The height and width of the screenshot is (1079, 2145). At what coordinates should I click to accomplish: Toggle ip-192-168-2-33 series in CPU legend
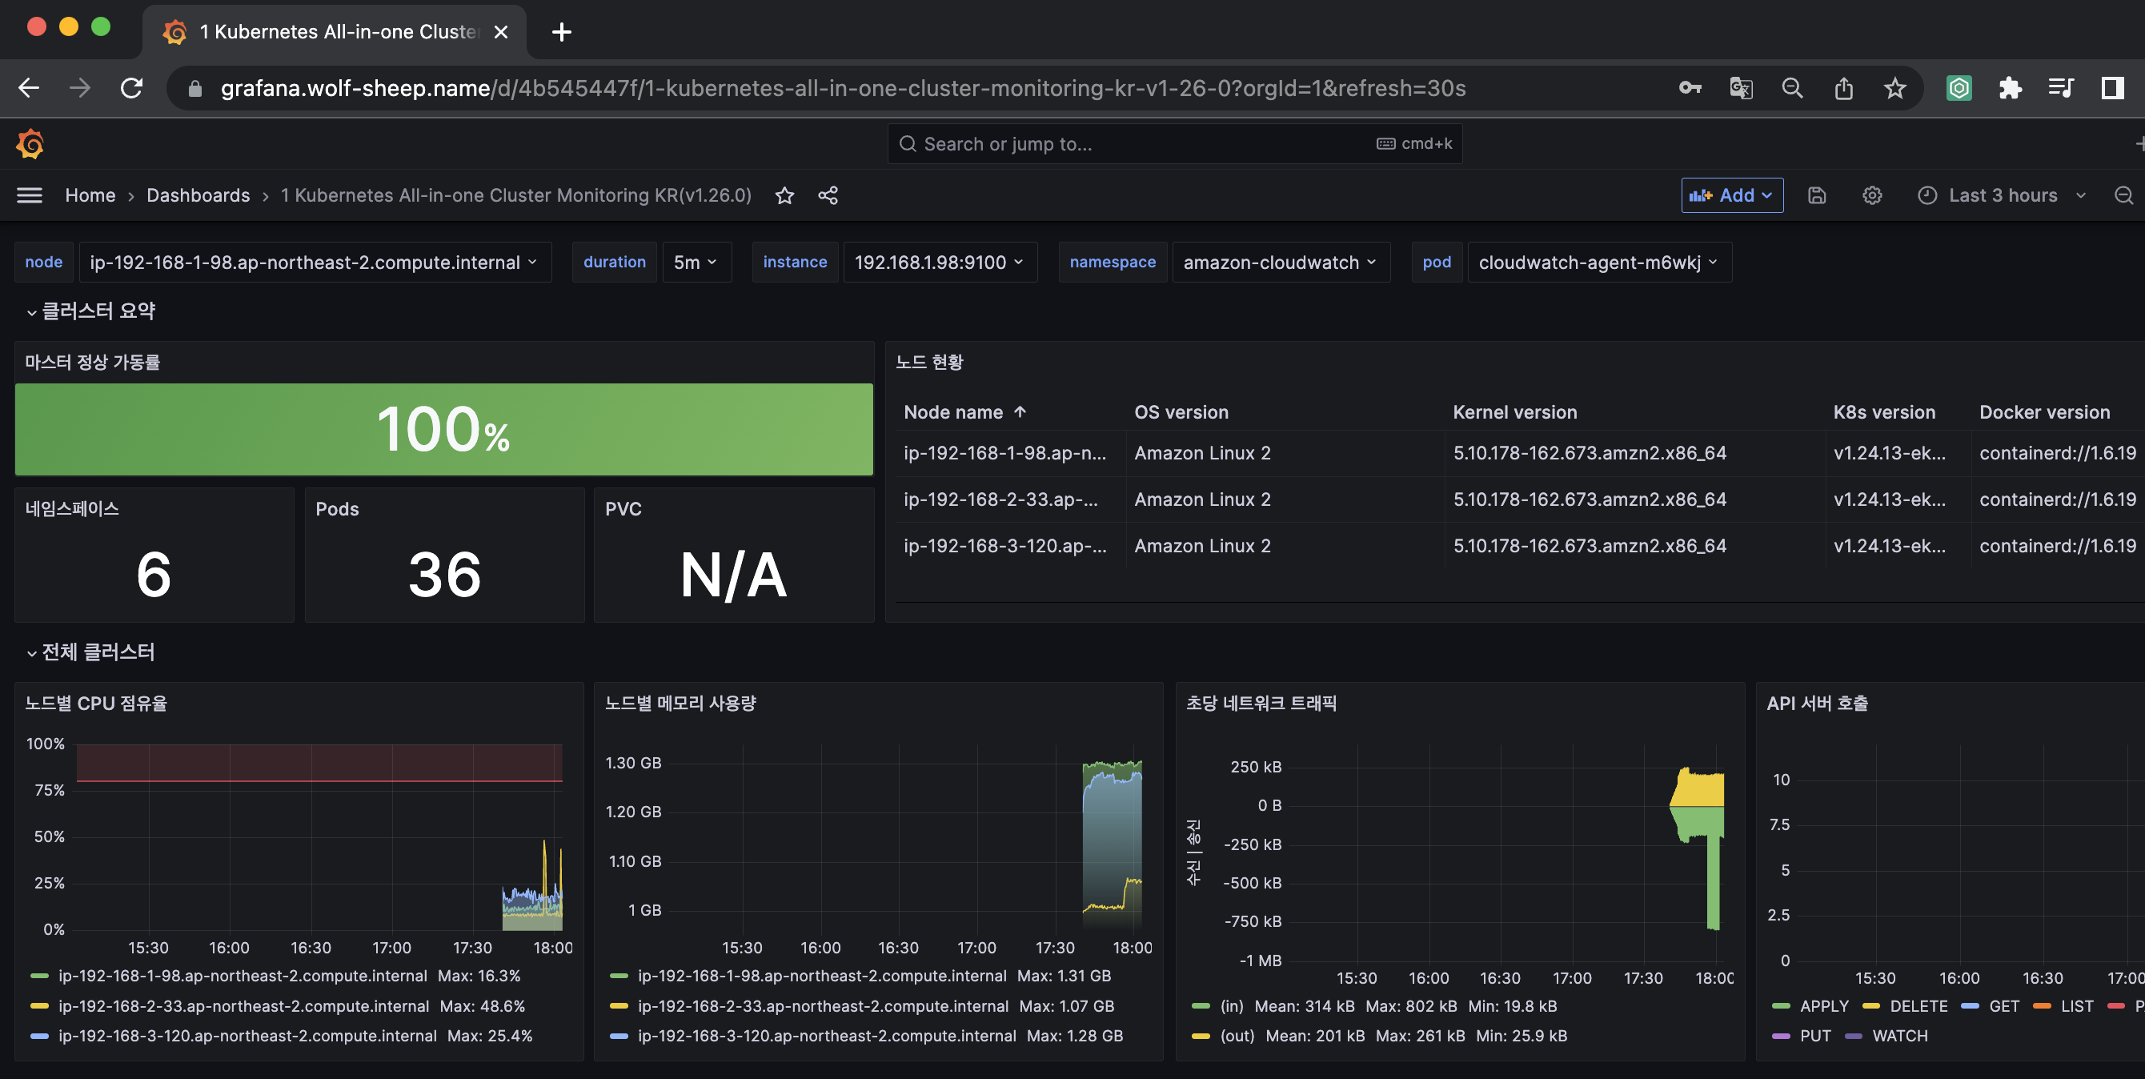point(243,1005)
